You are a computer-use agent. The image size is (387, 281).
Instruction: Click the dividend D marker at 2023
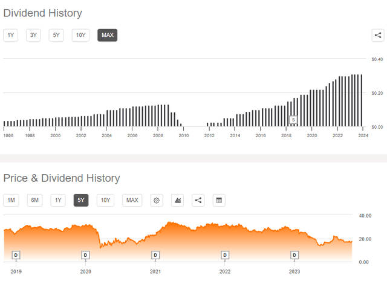[294, 255]
